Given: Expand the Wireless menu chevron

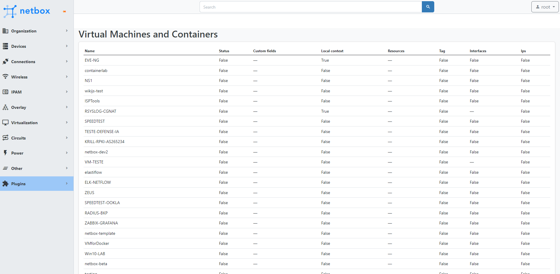Looking at the screenshot, I should tap(67, 77).
